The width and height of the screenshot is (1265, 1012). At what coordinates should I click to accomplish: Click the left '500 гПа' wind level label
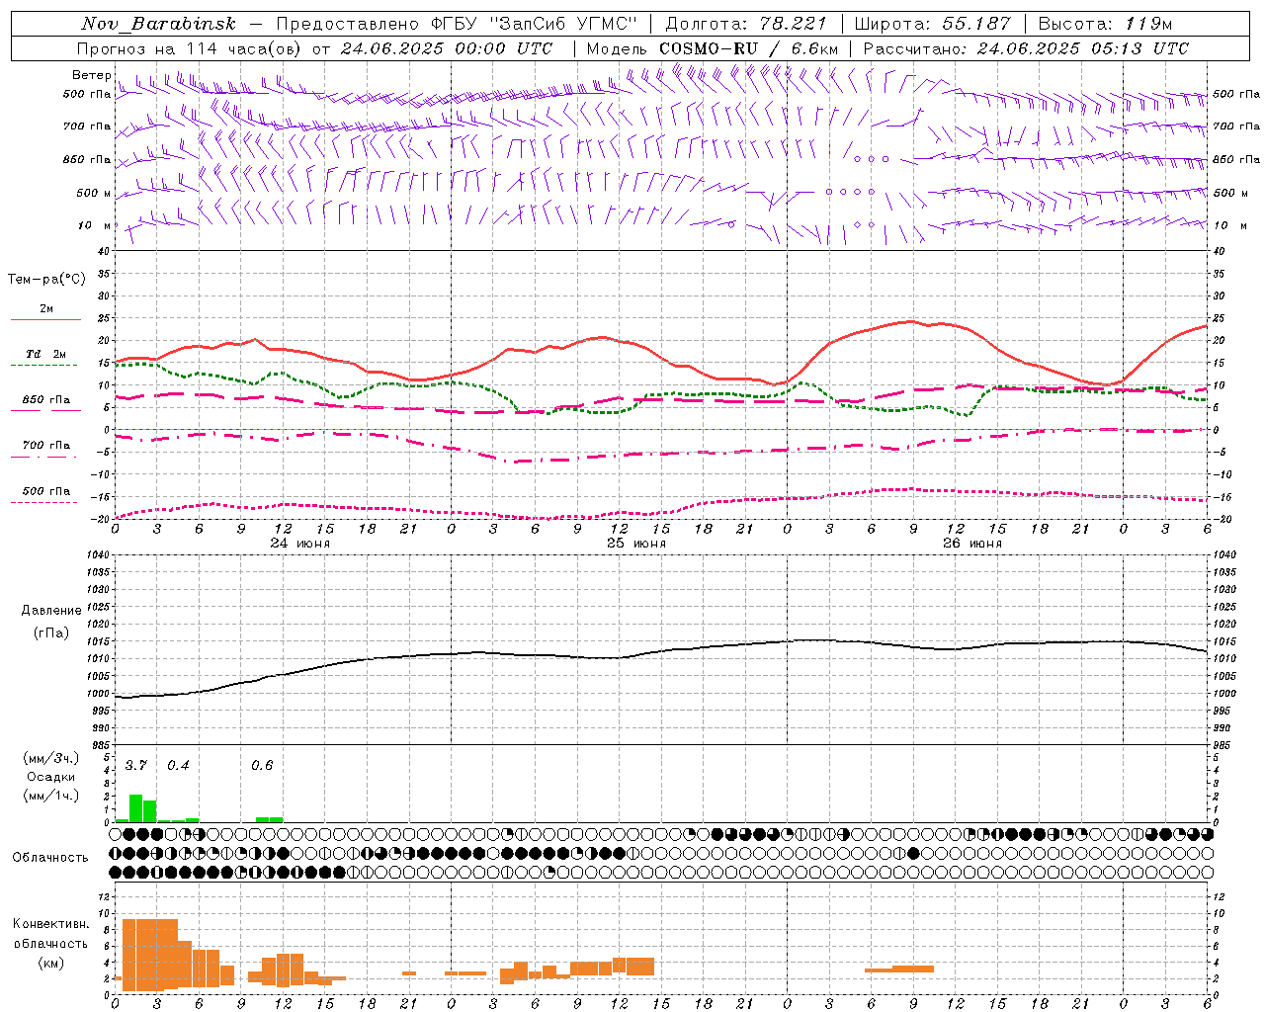click(x=87, y=95)
